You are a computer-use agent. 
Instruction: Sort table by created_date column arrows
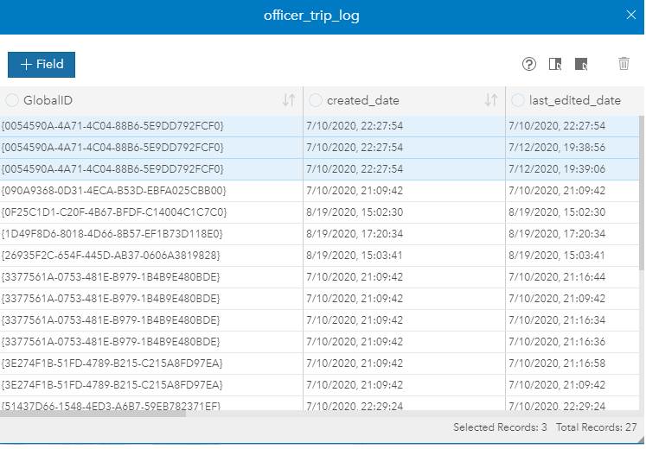click(x=491, y=100)
